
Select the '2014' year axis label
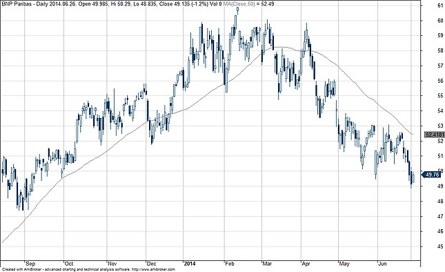(x=190, y=264)
